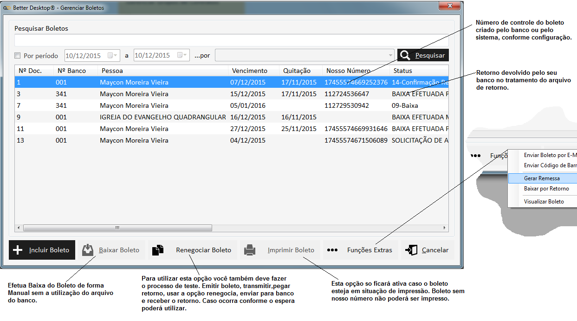Click the printer icon for Imprimir Boleto

(250, 250)
